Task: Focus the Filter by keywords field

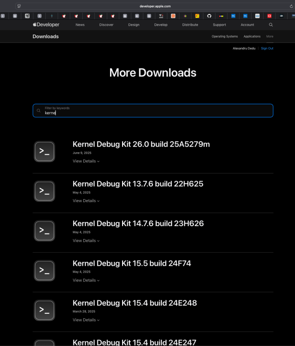Action: click(153, 111)
